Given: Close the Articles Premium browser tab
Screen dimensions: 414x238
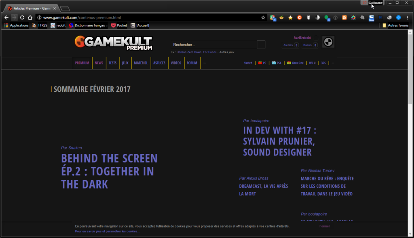Looking at the screenshot, I should point(55,8).
